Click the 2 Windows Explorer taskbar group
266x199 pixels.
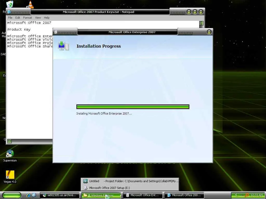[x=101, y=195]
